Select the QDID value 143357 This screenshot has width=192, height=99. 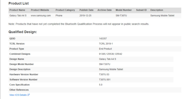pos(103,39)
